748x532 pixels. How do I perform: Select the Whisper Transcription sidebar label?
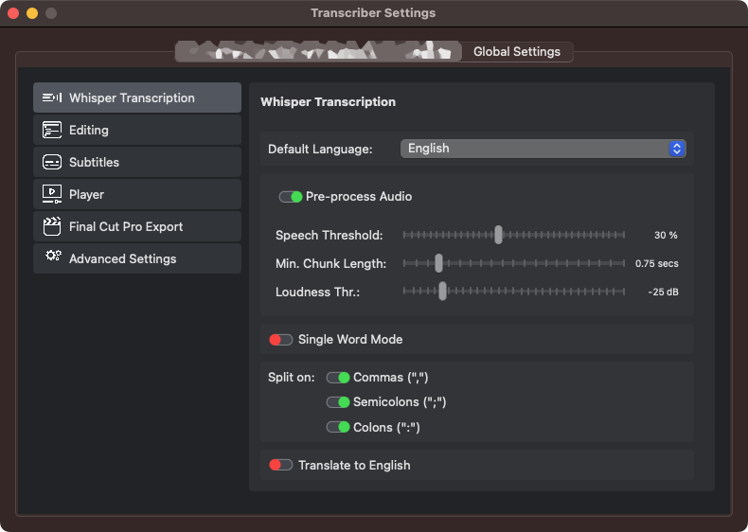(x=132, y=98)
